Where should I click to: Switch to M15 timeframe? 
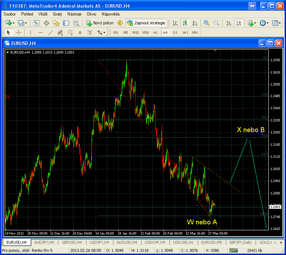[136, 32]
